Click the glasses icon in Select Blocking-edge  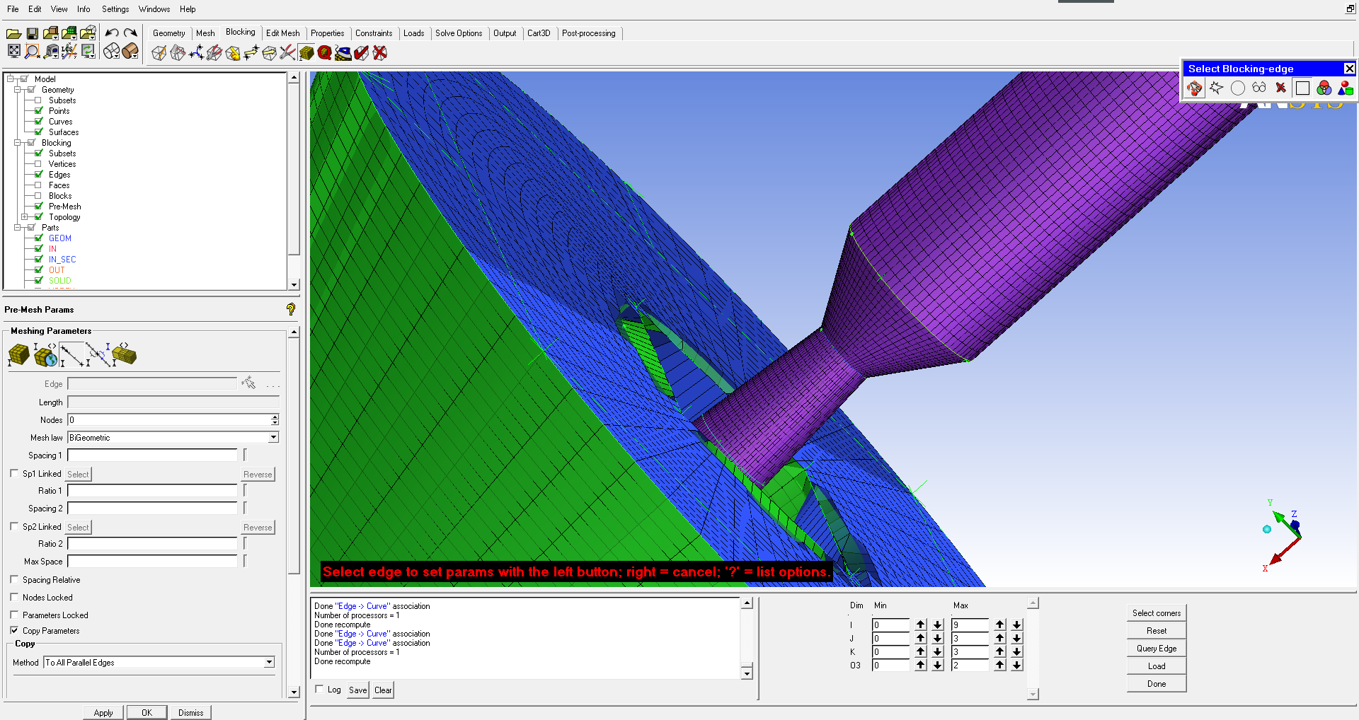(1258, 88)
